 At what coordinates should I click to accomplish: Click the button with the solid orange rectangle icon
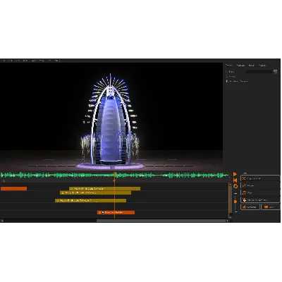pyautogui.click(x=271, y=207)
